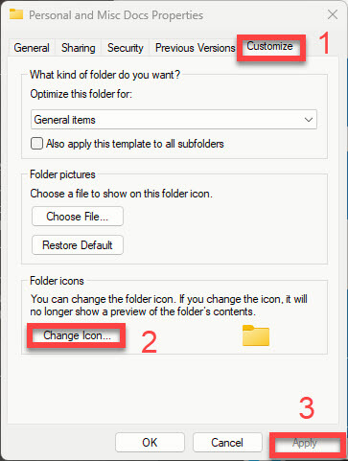Click the Apply button
Viewport: 348px width, 461px height.
click(305, 443)
